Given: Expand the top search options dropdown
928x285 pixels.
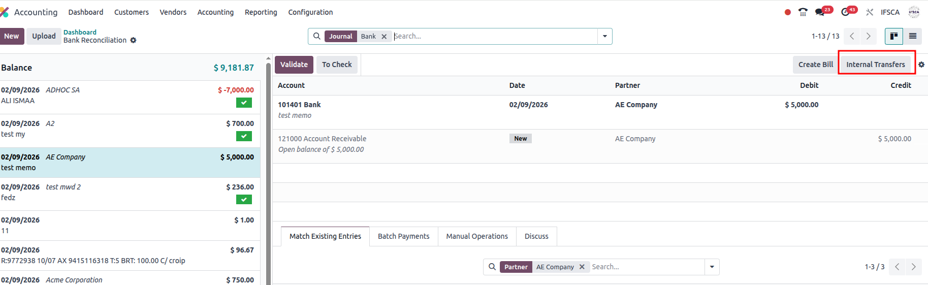Looking at the screenshot, I should tap(605, 36).
